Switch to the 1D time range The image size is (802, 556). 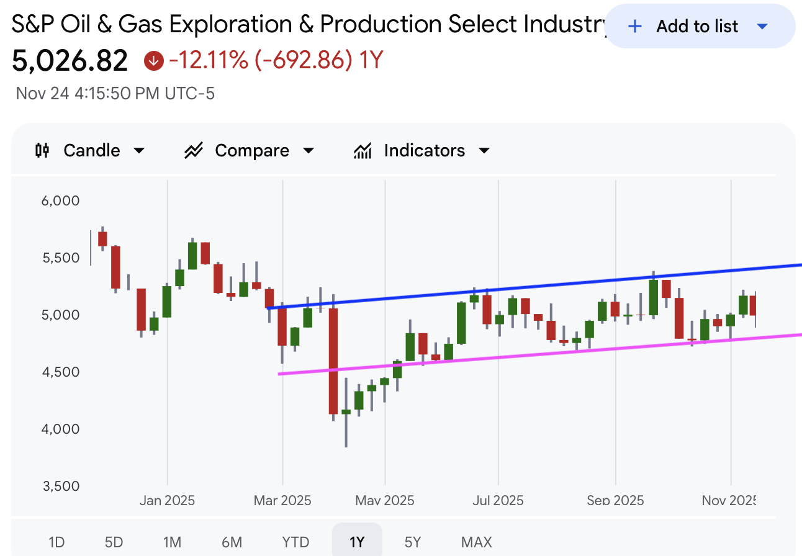(56, 542)
